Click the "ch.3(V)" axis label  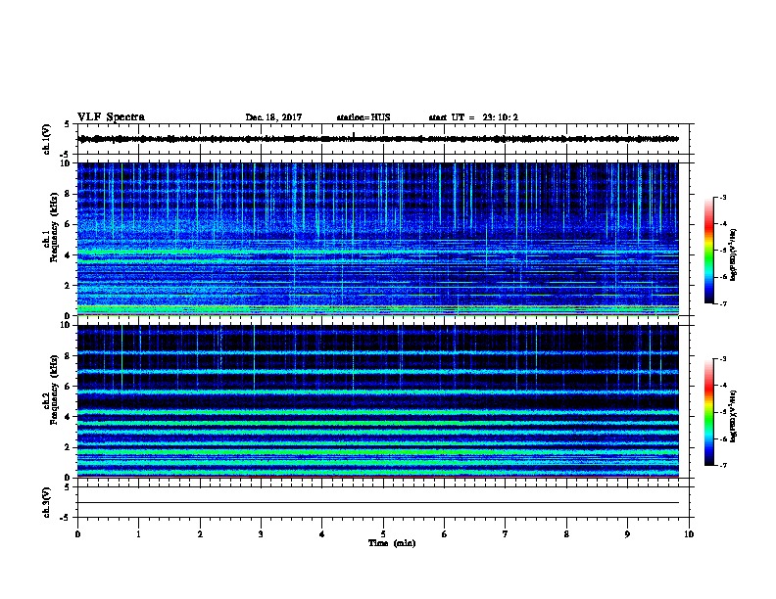[46, 502]
